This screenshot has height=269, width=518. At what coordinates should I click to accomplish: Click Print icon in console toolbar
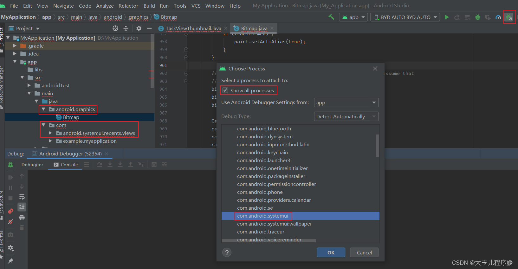(x=22, y=217)
